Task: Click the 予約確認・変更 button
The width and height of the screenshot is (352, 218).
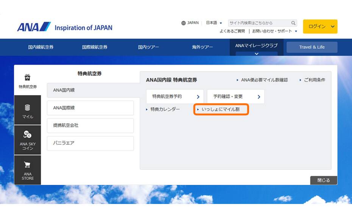Action: tap(235, 97)
